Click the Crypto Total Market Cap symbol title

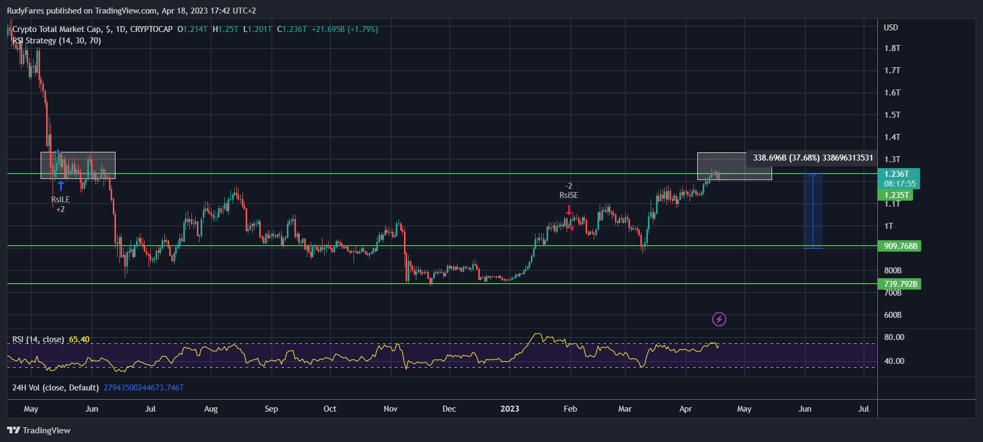(x=92, y=29)
